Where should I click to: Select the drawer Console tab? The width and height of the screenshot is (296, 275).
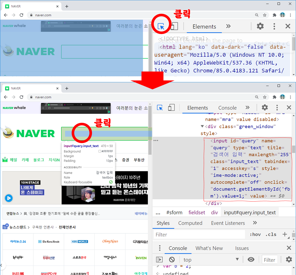tap(178, 248)
